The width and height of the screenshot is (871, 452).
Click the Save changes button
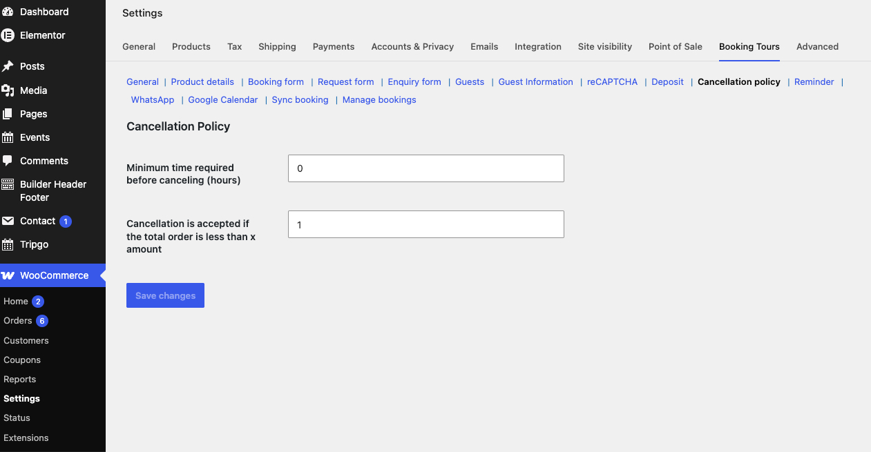165,295
